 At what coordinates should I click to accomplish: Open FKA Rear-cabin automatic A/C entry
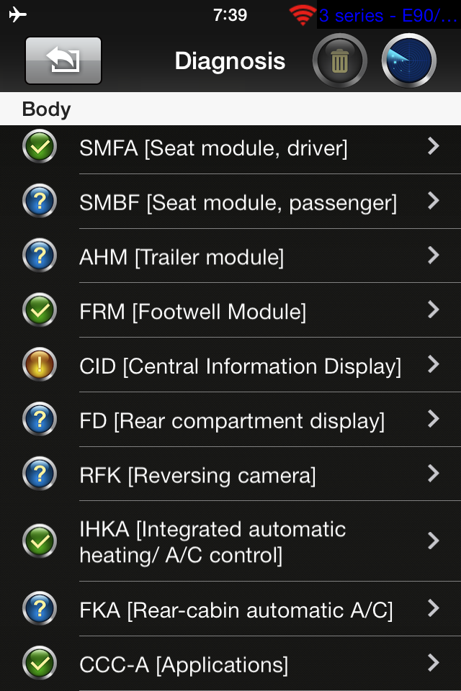click(236, 610)
